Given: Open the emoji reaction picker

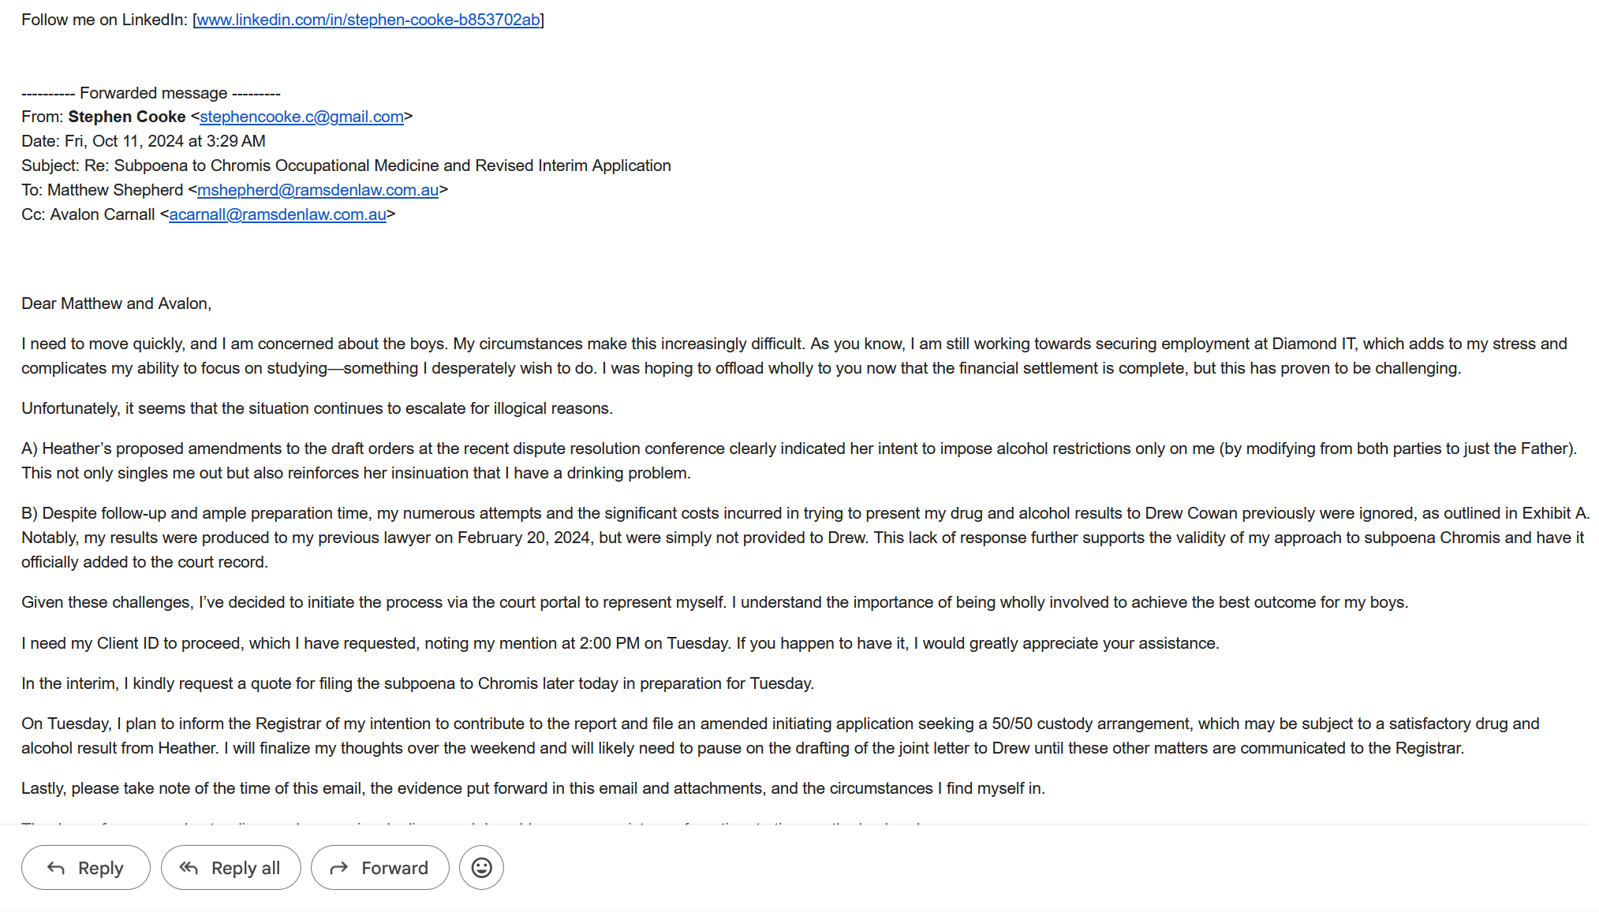Looking at the screenshot, I should click(481, 868).
